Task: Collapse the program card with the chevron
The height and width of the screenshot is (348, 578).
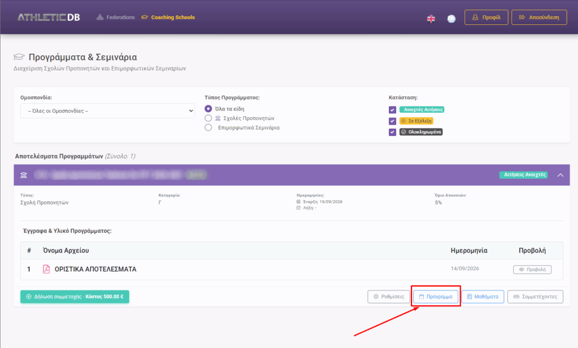Action: [561, 175]
